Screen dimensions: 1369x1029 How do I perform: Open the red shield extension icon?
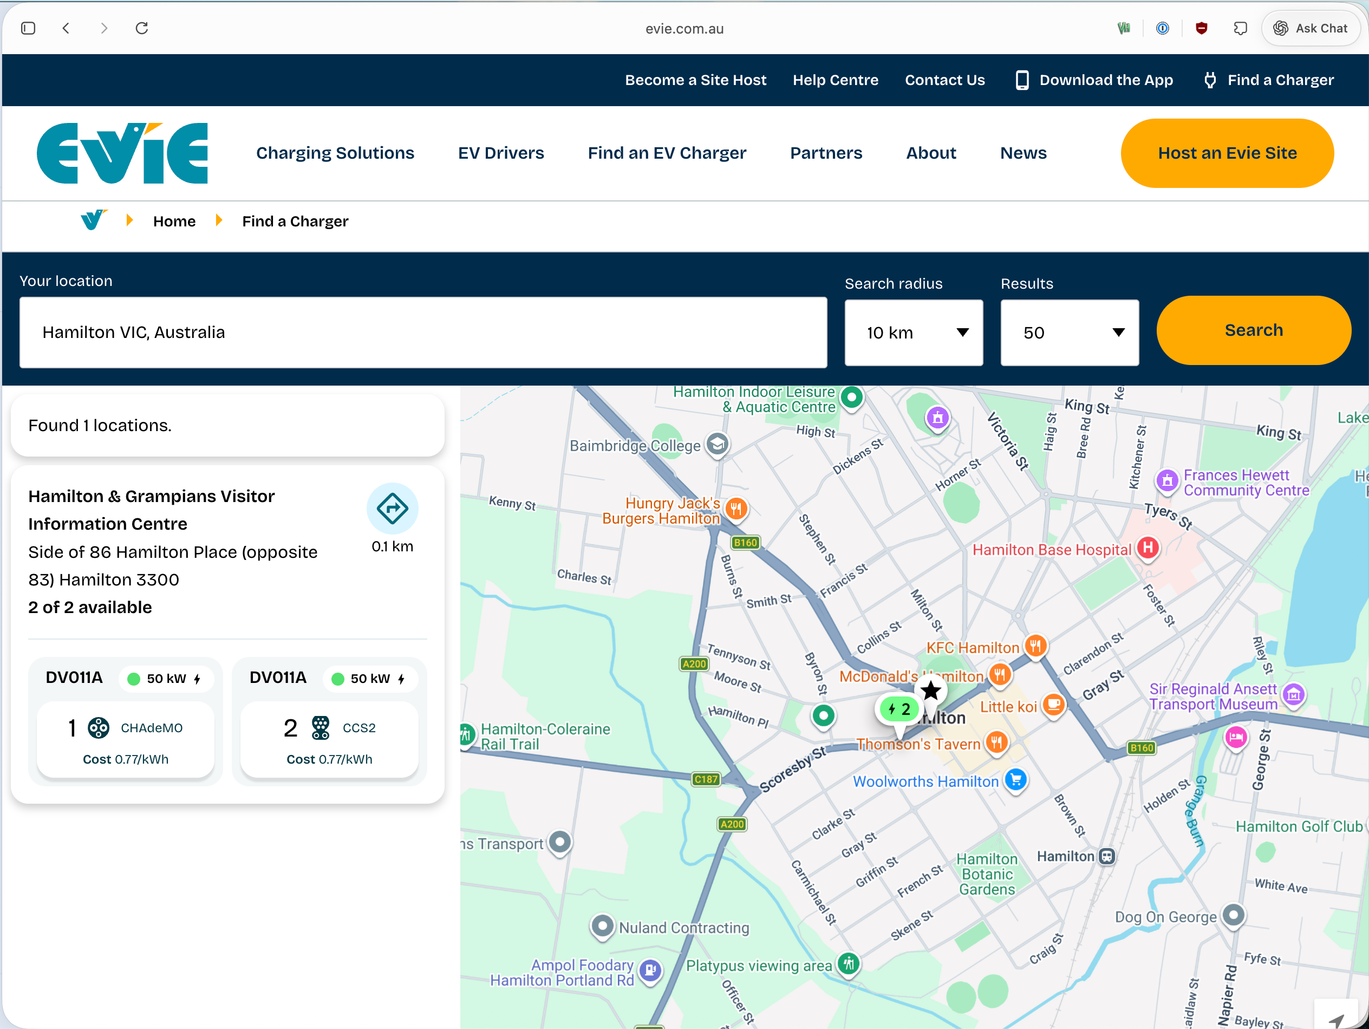click(x=1201, y=28)
